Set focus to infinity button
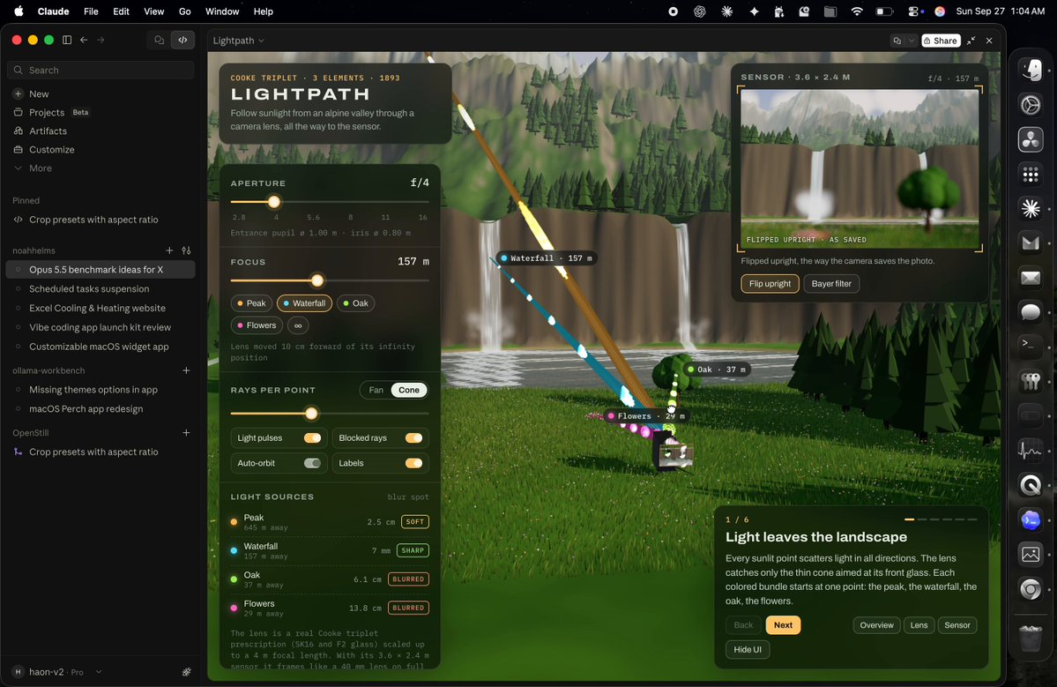The image size is (1057, 687). 298,325
